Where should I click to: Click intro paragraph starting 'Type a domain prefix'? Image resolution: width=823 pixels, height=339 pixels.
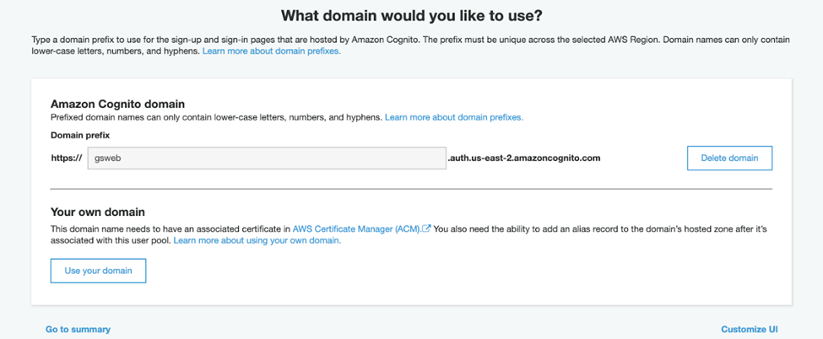tap(411, 46)
